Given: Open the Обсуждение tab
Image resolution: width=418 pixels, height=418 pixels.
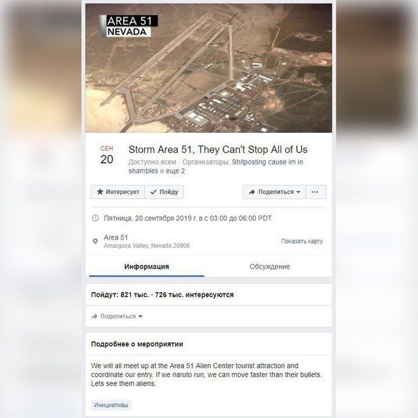Looking at the screenshot, I should [x=269, y=266].
